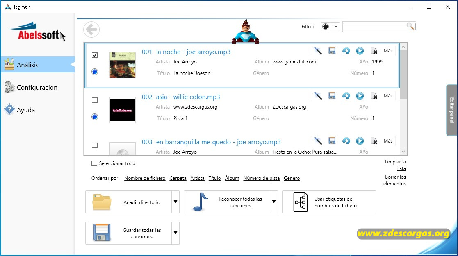Enable Seleccionar todo checkbox
The height and width of the screenshot is (256, 458).
tap(94, 163)
